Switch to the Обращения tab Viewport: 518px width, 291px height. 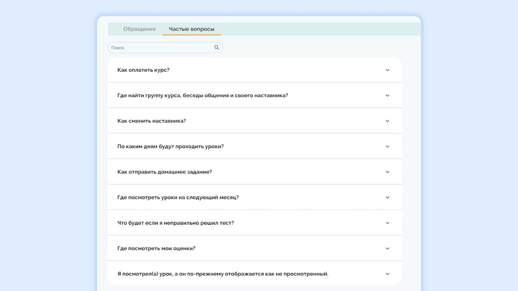tap(139, 29)
